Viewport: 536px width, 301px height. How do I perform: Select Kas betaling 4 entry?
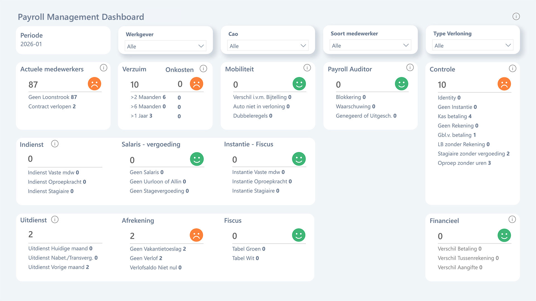pyautogui.click(x=454, y=116)
